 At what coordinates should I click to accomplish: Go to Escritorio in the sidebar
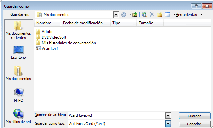tap(18, 52)
